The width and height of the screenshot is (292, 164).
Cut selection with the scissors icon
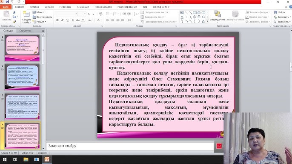coord(14,12)
